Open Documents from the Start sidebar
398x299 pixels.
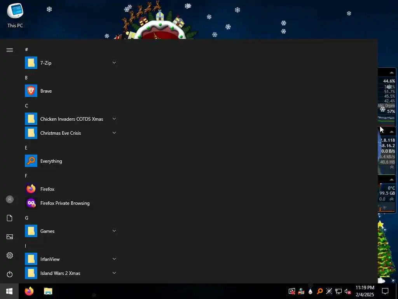pos(10,218)
